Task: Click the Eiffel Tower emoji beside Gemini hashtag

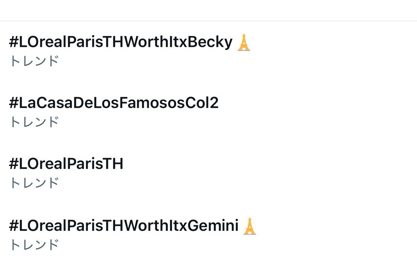Action: [250, 226]
